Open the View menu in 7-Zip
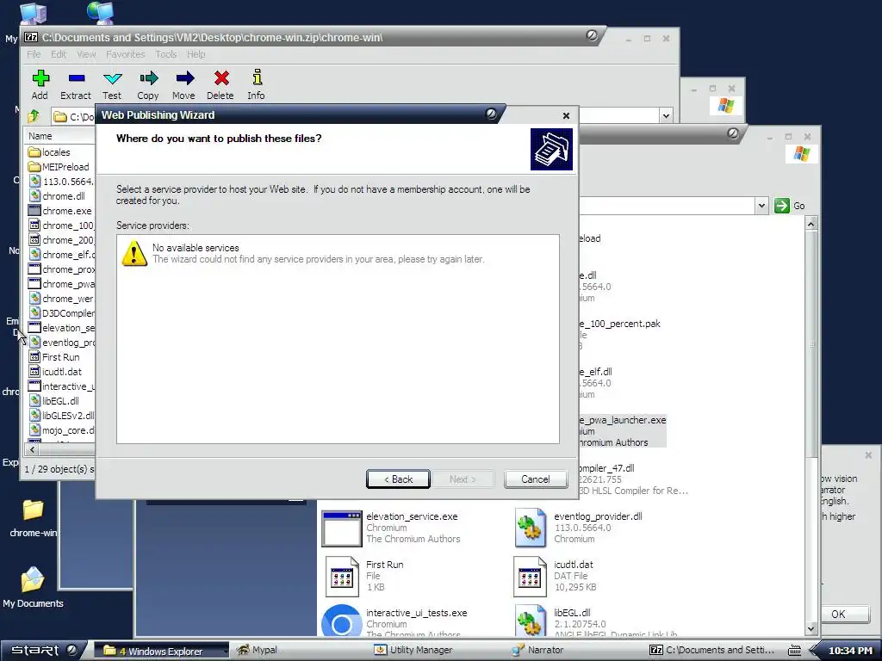 pyautogui.click(x=86, y=54)
